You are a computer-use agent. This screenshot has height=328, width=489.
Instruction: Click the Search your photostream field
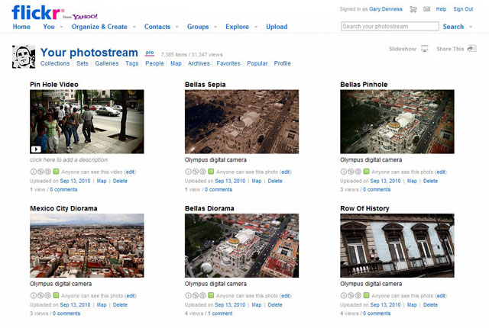point(390,26)
